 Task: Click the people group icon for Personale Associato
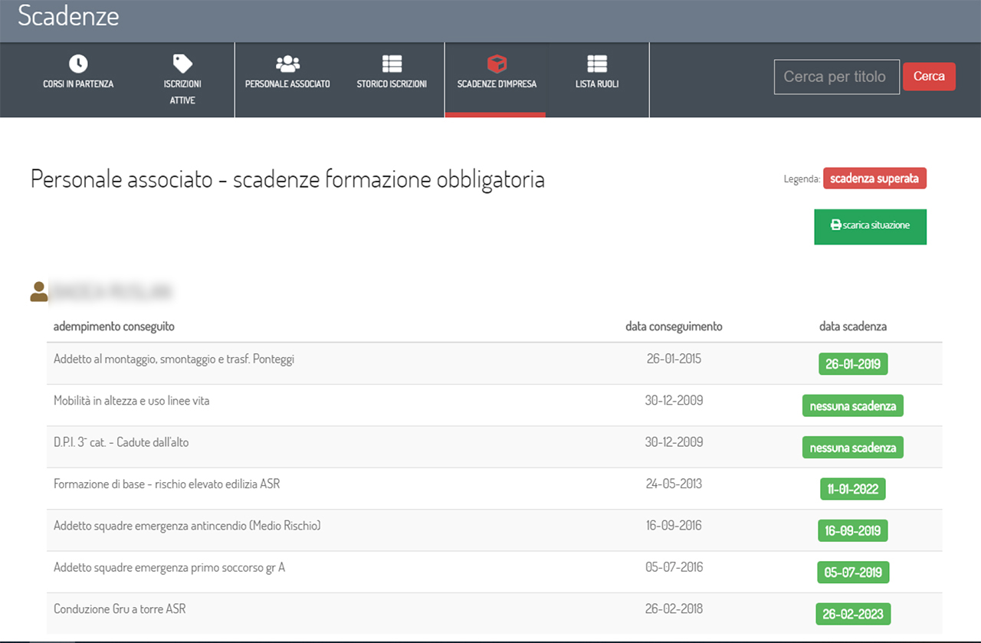[x=287, y=64]
